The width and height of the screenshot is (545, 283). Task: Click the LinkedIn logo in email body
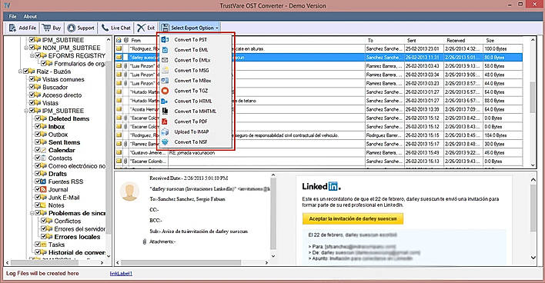pyautogui.click(x=321, y=186)
